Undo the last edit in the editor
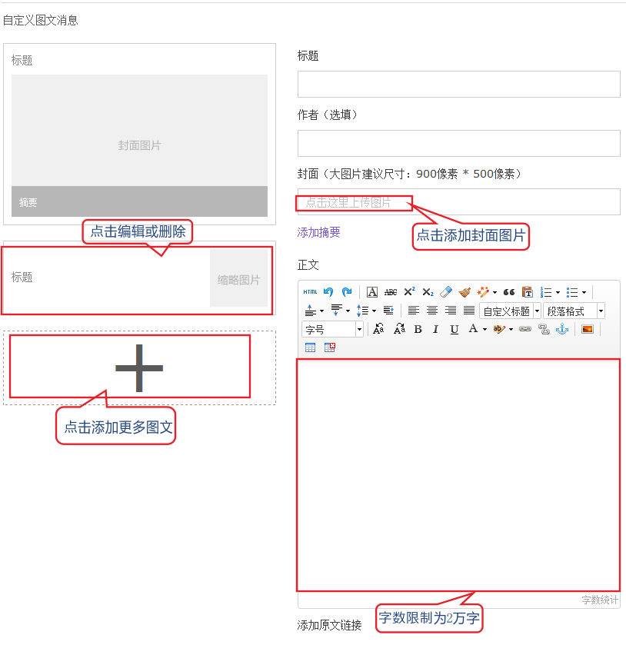The width and height of the screenshot is (626, 645). pos(328,292)
